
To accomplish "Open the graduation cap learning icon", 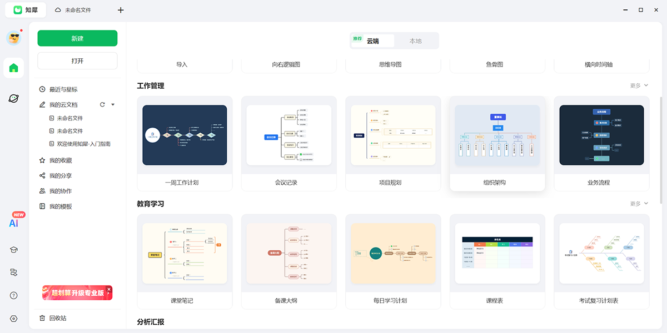I will click(13, 250).
